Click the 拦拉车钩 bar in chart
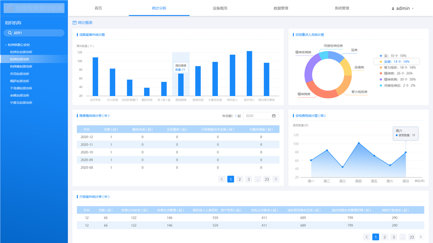Image resolution: width=433 pixels, height=243 pixels. point(146,92)
